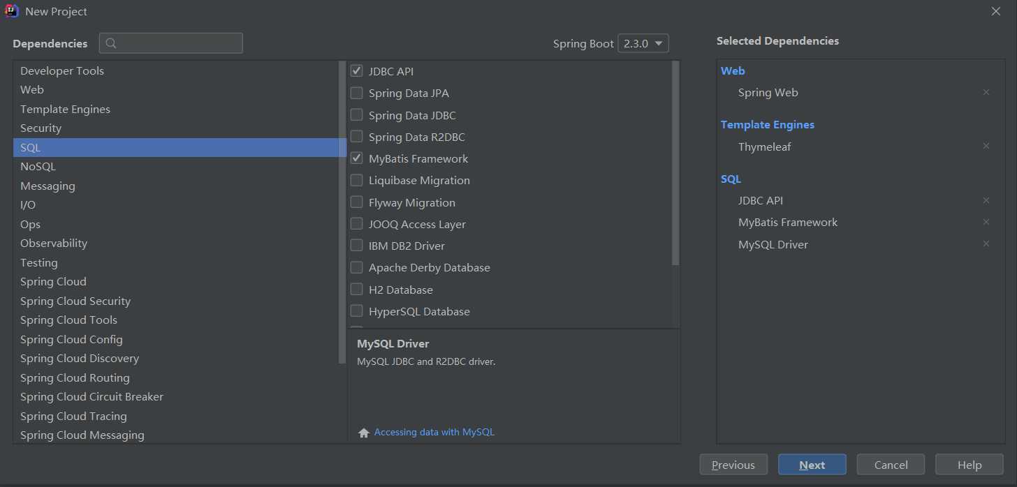The image size is (1017, 487).
Task: Enable Spring Data JPA checkbox
Action: (x=356, y=93)
